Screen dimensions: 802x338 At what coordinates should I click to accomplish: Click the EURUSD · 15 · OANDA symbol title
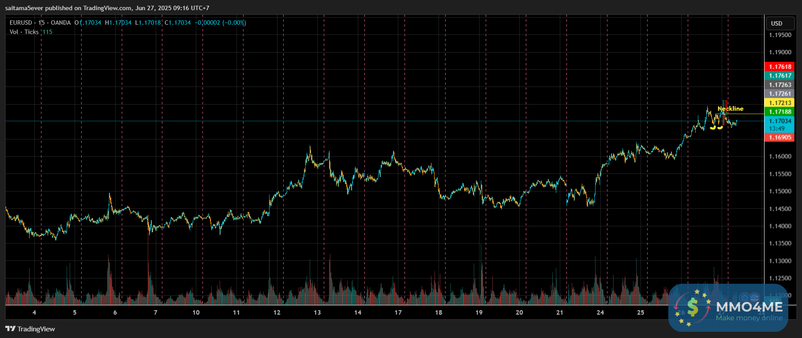coord(40,23)
